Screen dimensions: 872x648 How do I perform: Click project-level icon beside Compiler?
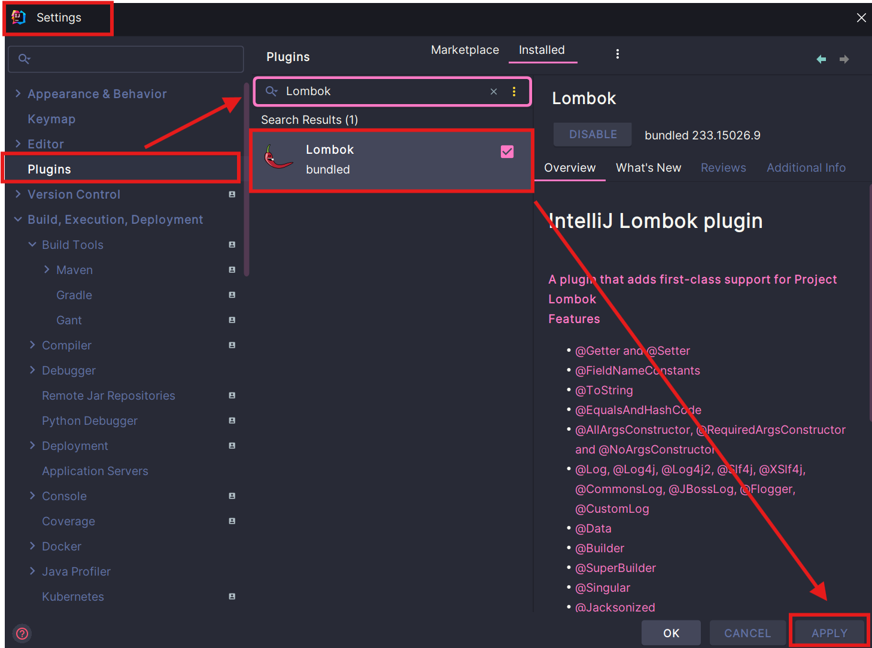point(232,345)
